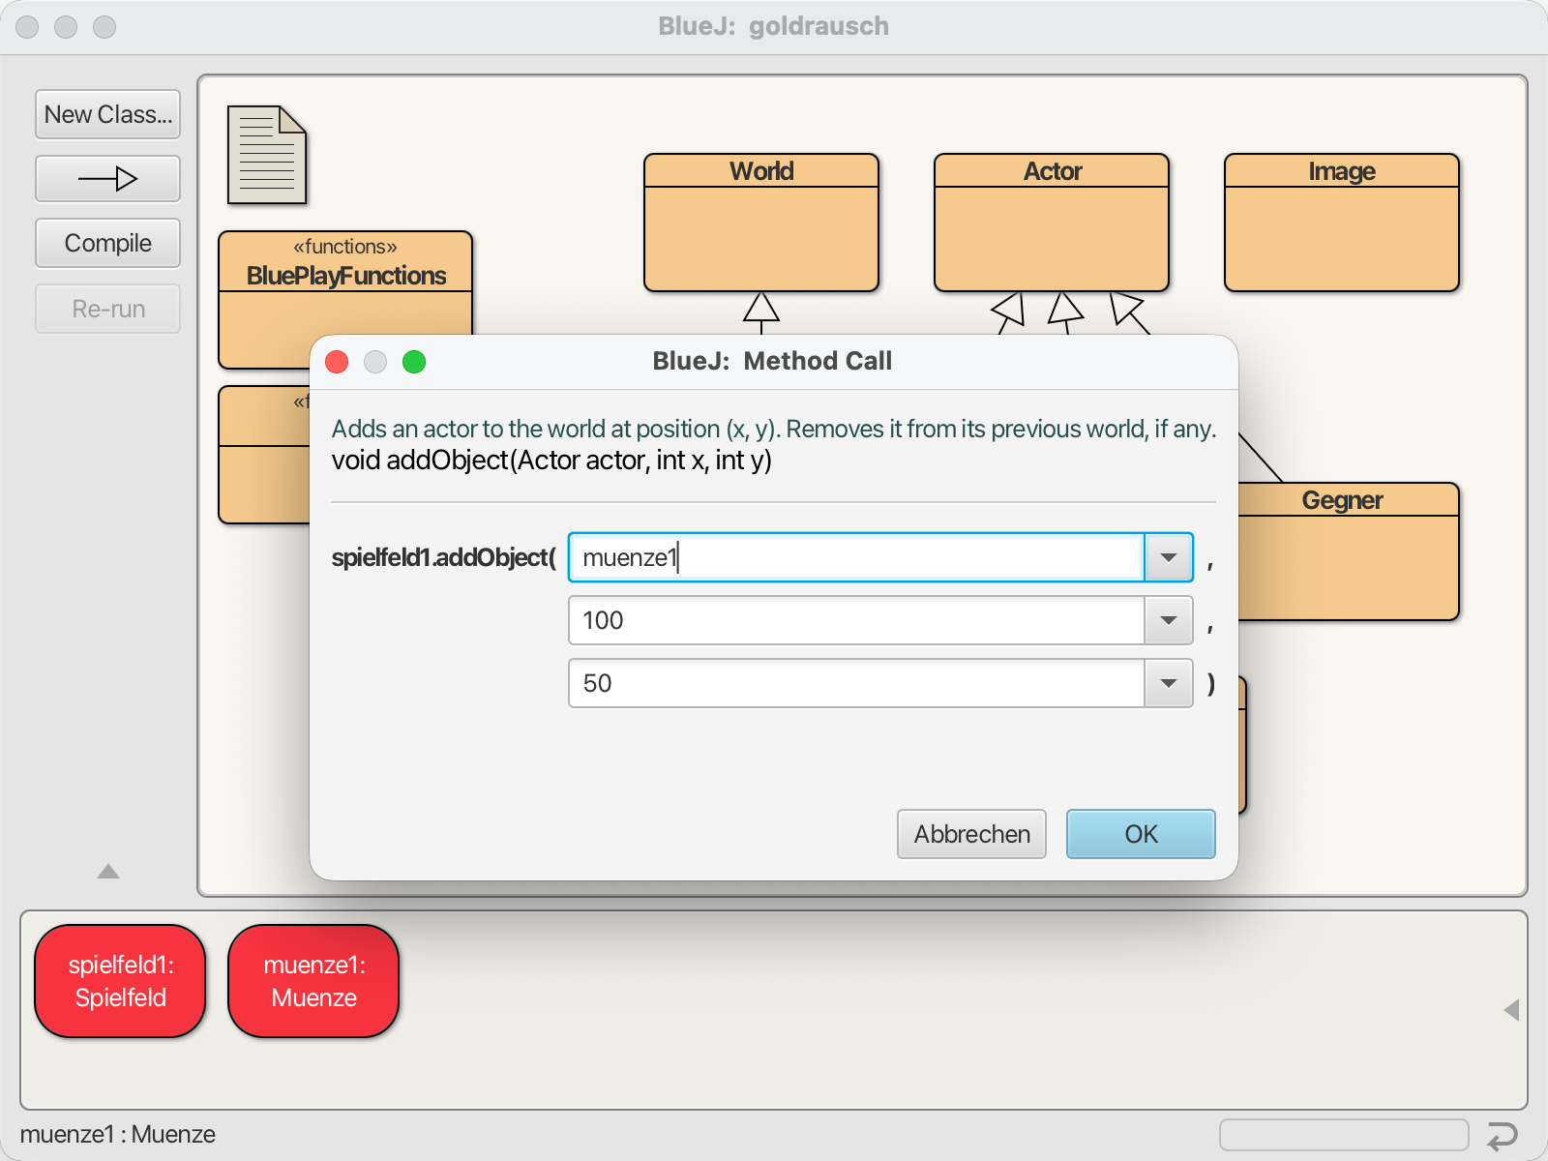Select the spielfeld1 object on the bench
Viewport: 1548px width, 1161px height.
click(x=120, y=981)
